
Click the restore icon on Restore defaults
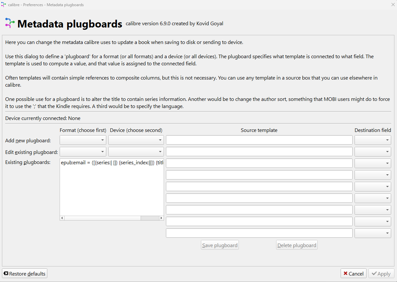[x=6, y=274]
